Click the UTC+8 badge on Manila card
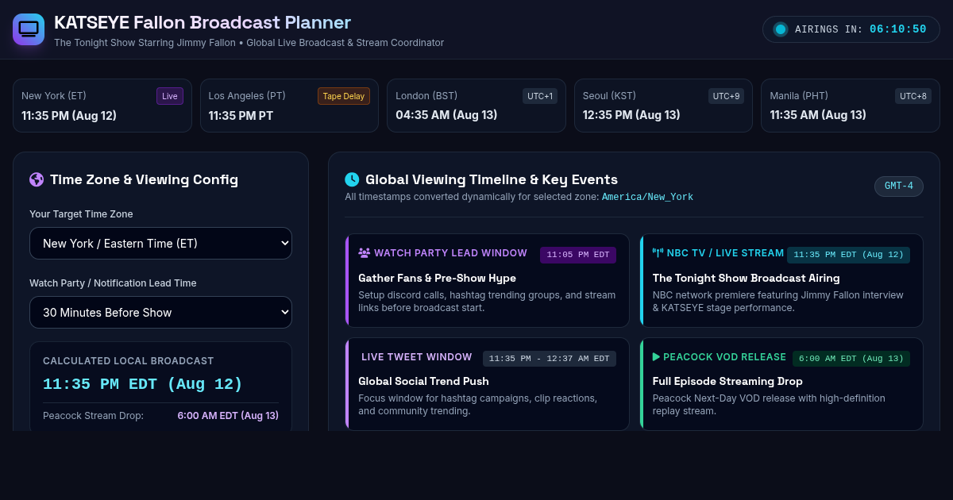Viewport: 953px width, 500px height. tap(913, 96)
